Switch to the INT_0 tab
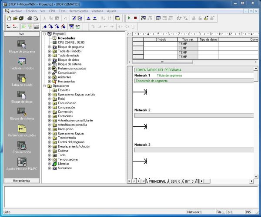The width and height of the screenshot is (261, 217). pos(189,181)
